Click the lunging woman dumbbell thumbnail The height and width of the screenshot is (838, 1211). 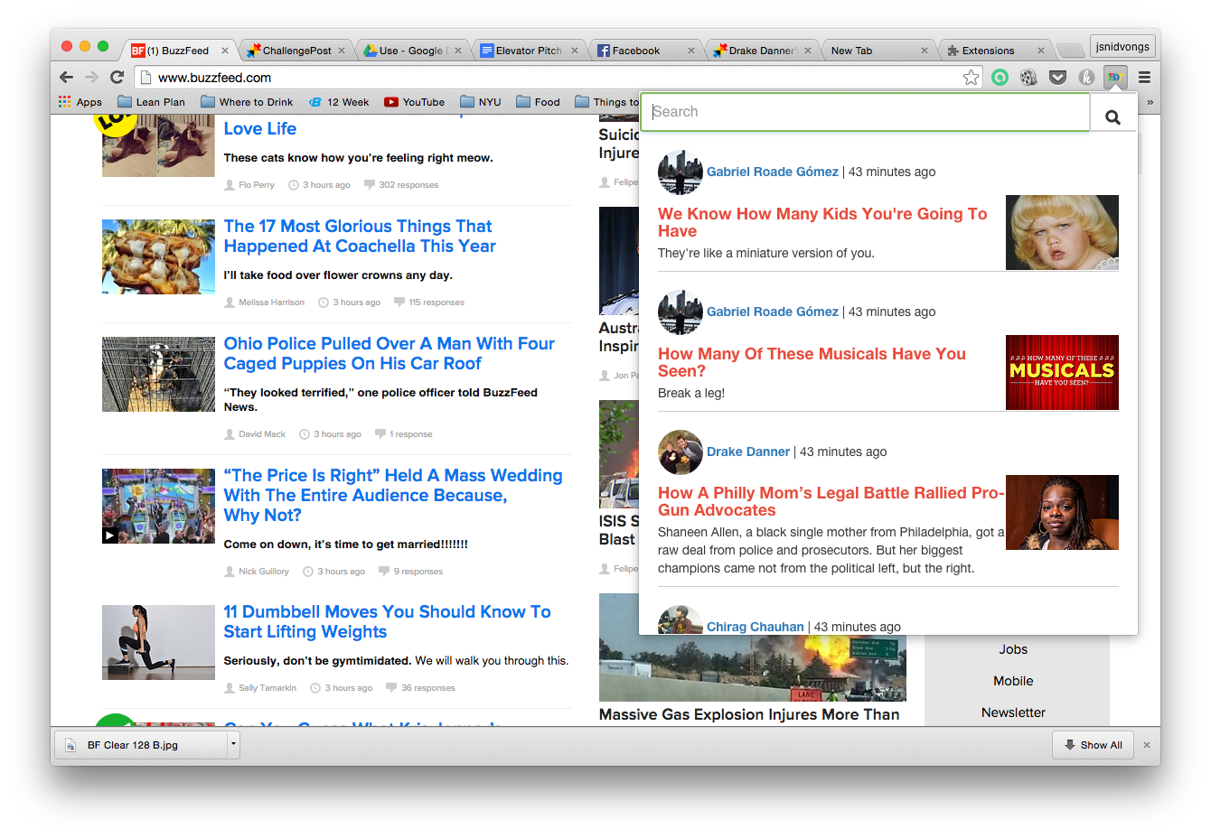point(158,642)
